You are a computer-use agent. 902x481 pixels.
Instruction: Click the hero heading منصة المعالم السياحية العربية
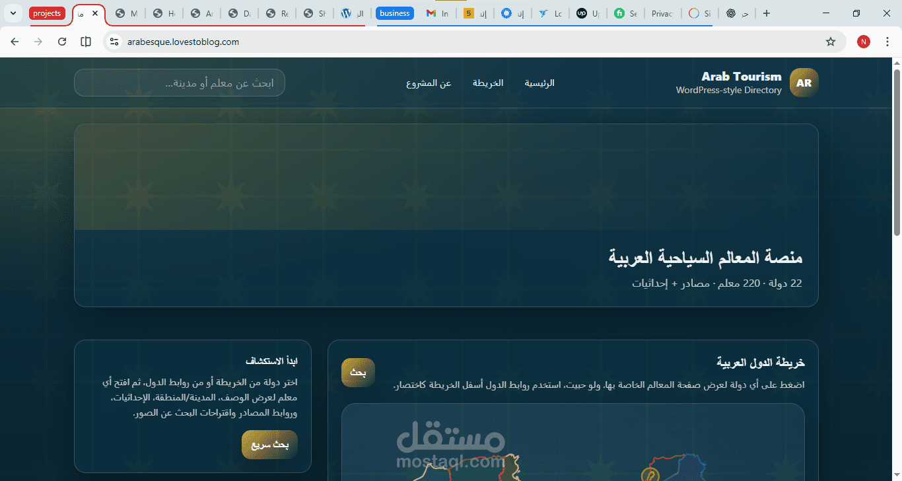[x=705, y=258]
